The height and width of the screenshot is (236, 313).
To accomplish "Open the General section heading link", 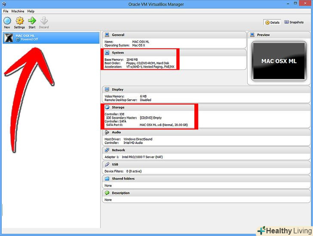I will (118, 35).
